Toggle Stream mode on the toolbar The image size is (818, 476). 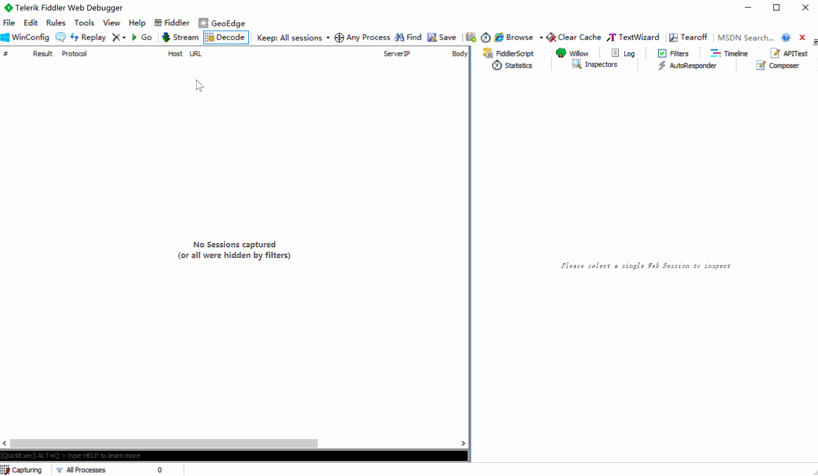(180, 38)
